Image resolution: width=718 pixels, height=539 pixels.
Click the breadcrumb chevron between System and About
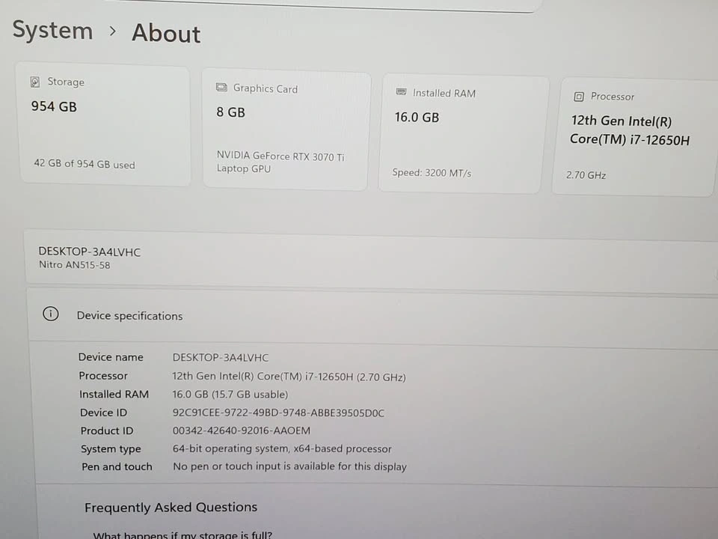[113, 31]
